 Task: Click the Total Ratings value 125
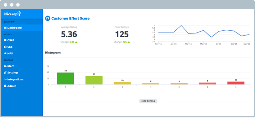click(122, 35)
